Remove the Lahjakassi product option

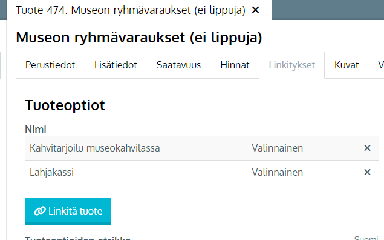(367, 172)
